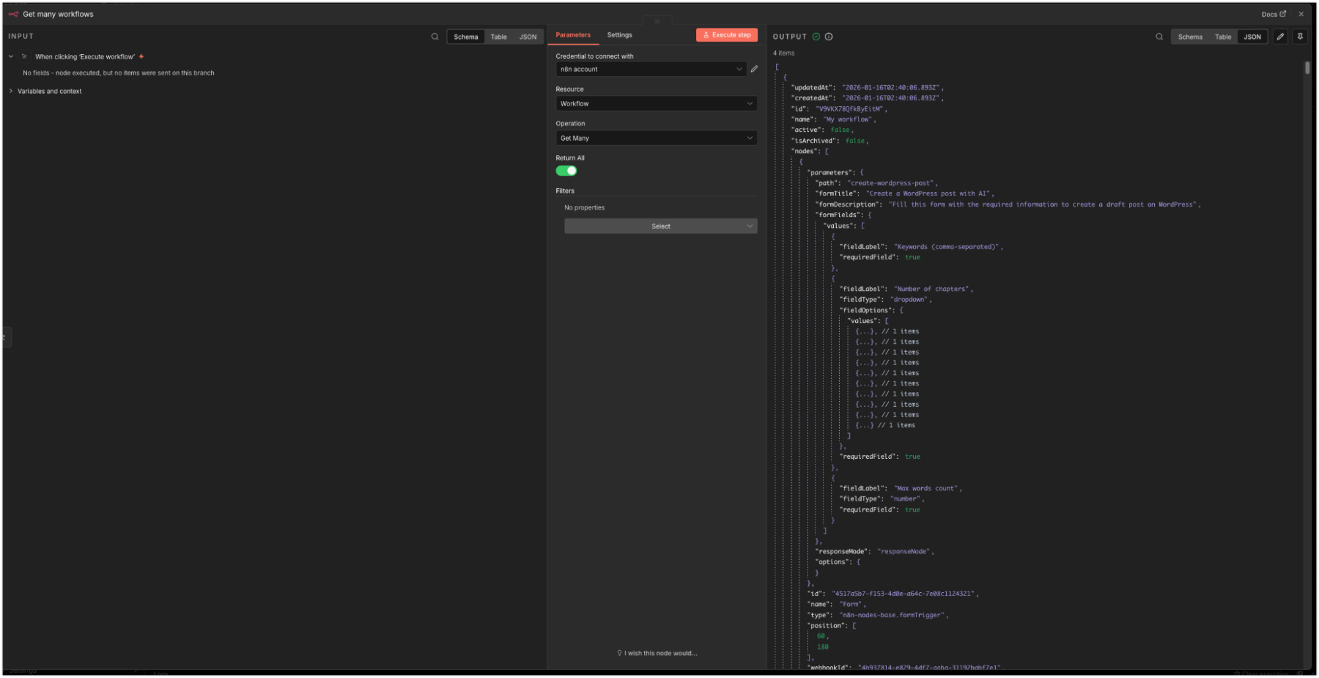Switch the output view to Schema

[x=1190, y=37]
